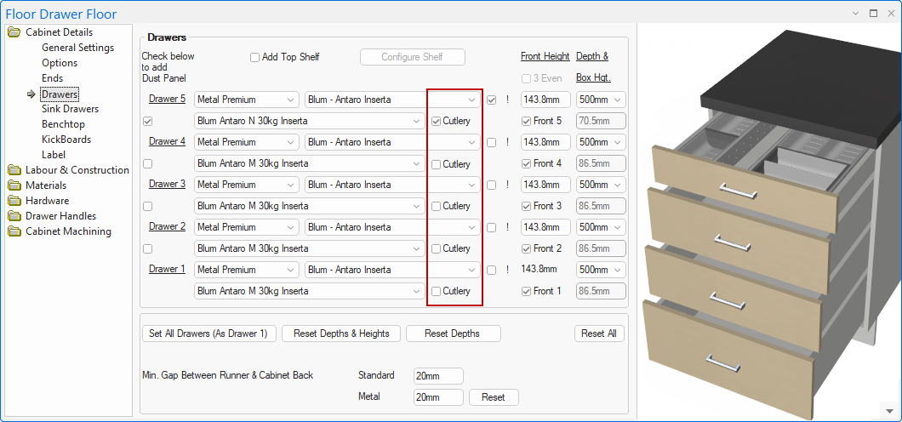
Task: Toggle the Front 2 checkbox
Action: (527, 249)
